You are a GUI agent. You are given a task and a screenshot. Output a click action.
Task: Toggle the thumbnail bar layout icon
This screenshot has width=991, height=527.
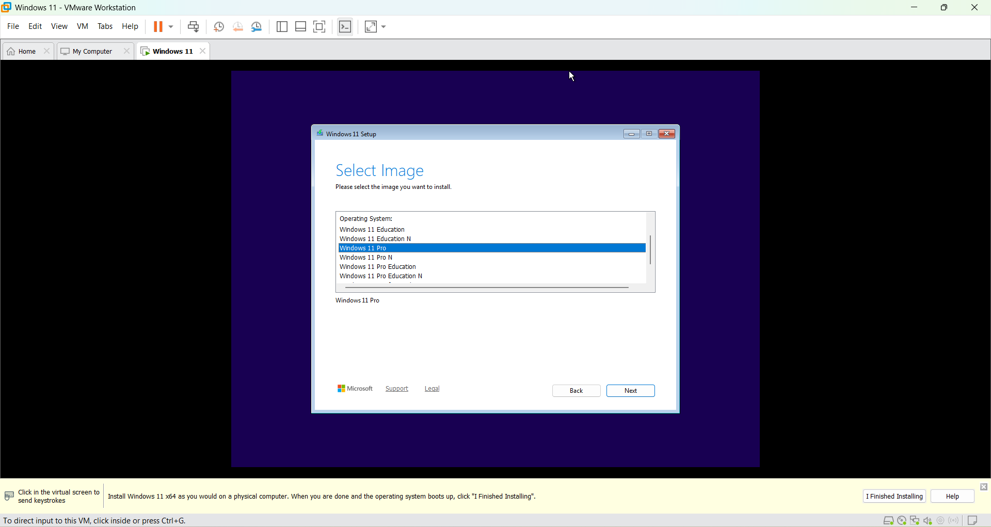tap(301, 27)
